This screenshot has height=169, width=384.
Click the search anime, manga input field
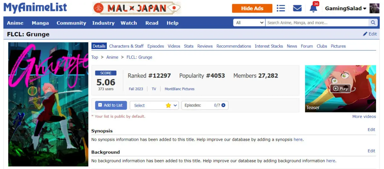point(317,23)
